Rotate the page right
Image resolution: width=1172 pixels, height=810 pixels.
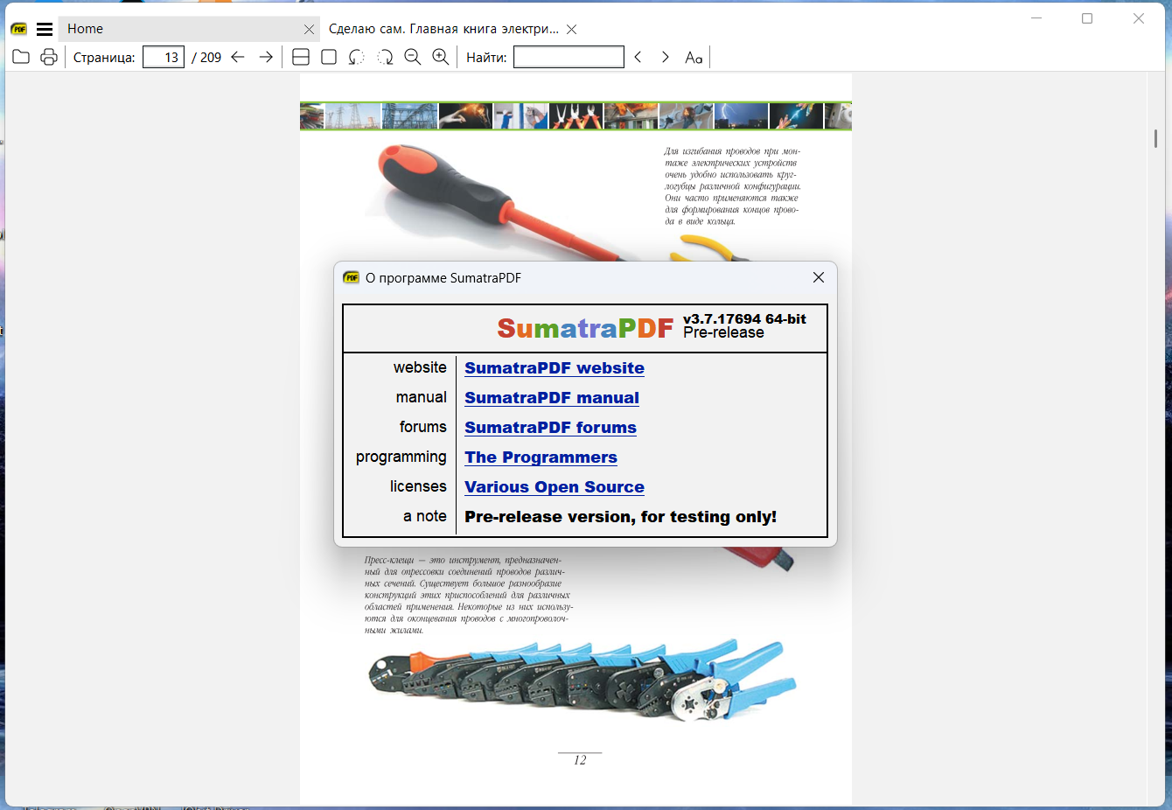[x=385, y=57]
